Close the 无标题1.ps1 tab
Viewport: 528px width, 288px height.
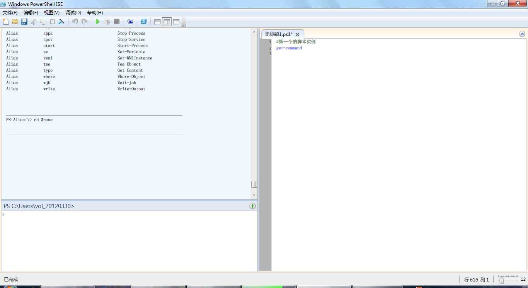(x=298, y=34)
